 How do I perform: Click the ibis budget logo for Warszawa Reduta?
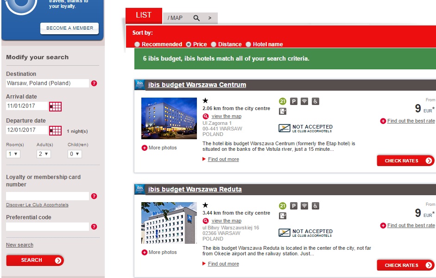coord(139,189)
